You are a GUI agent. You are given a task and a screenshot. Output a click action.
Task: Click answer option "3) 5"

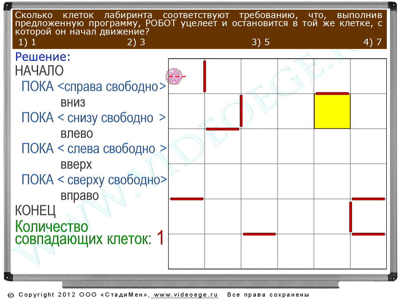click(260, 42)
